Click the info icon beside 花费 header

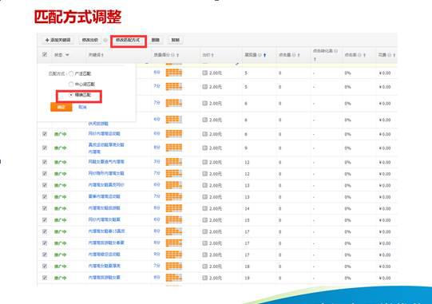[390, 55]
